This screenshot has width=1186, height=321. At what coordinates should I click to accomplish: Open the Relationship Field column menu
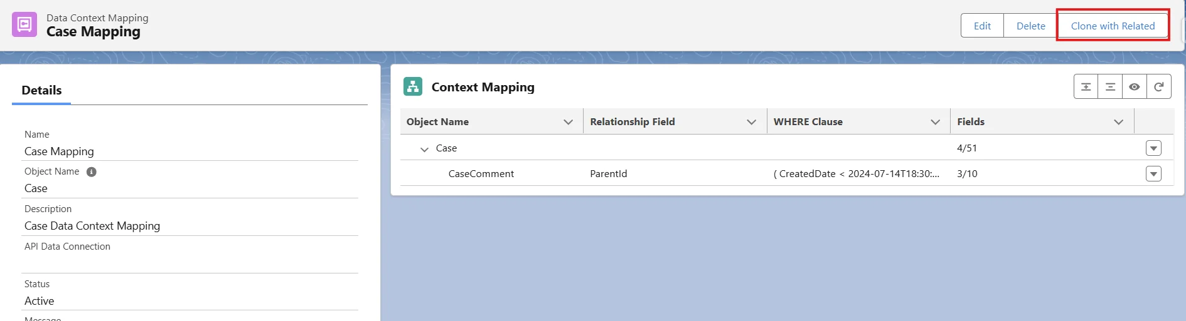(751, 122)
